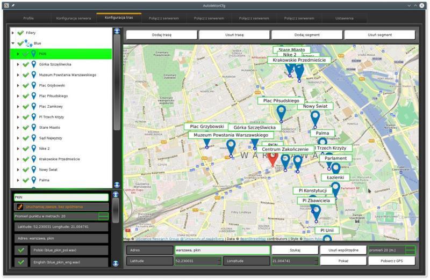Click the down arrow icon below tree scrollbar
The height and width of the screenshot is (280, 430).
pyautogui.click(x=117, y=185)
